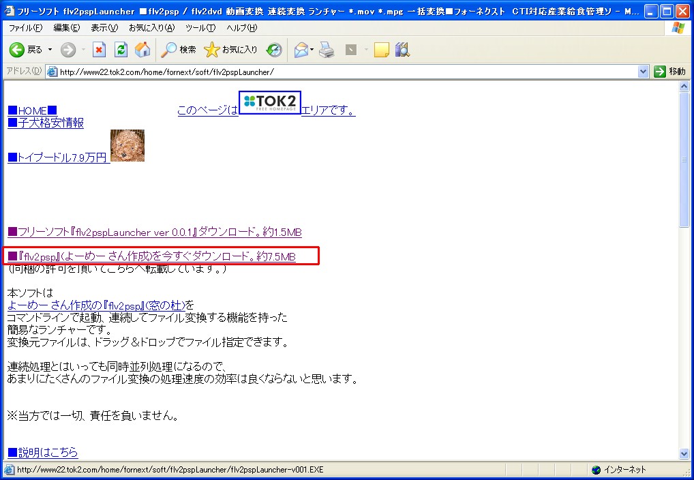Open the ファイル(F) menu

click(x=26, y=28)
